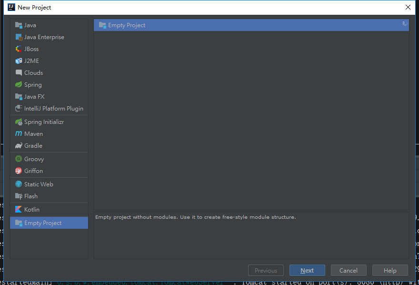
Task: Select the J2ME icon
Action: [19, 61]
